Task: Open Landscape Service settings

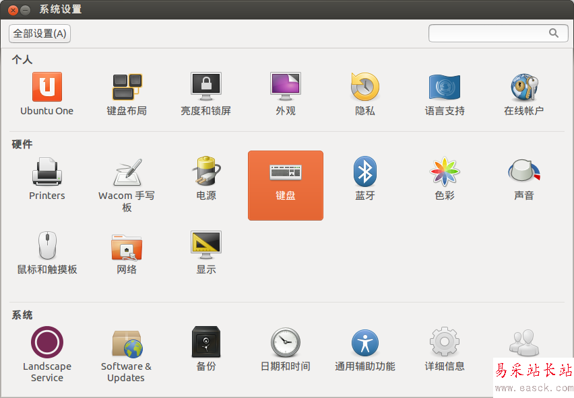Action: (x=47, y=354)
